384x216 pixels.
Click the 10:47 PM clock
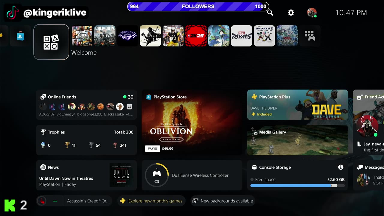(351, 13)
